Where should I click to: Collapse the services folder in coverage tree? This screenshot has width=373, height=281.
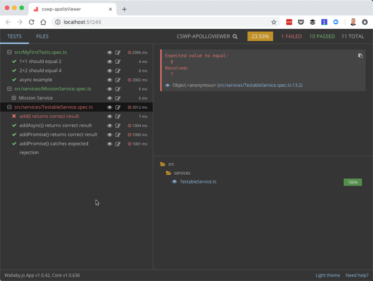[x=168, y=173]
